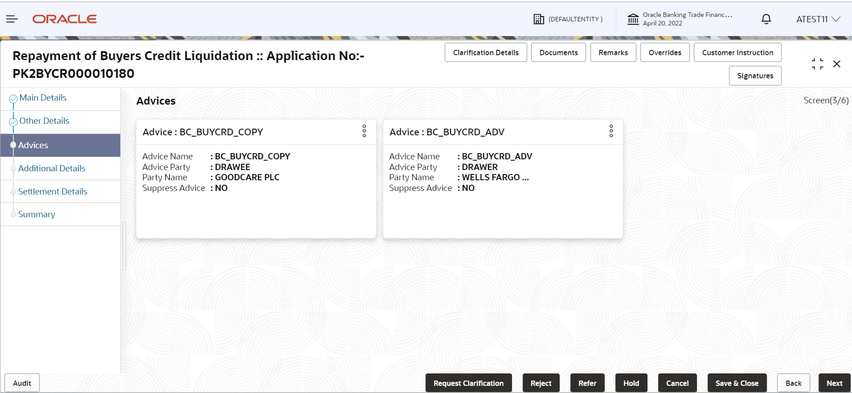
Task: Click Request Clarification
Action: [469, 383]
